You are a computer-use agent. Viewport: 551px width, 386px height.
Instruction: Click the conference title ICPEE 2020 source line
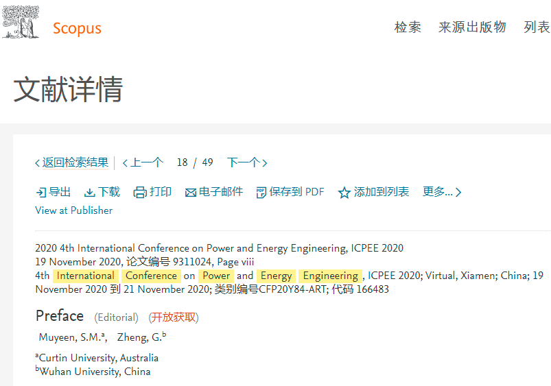click(219, 248)
